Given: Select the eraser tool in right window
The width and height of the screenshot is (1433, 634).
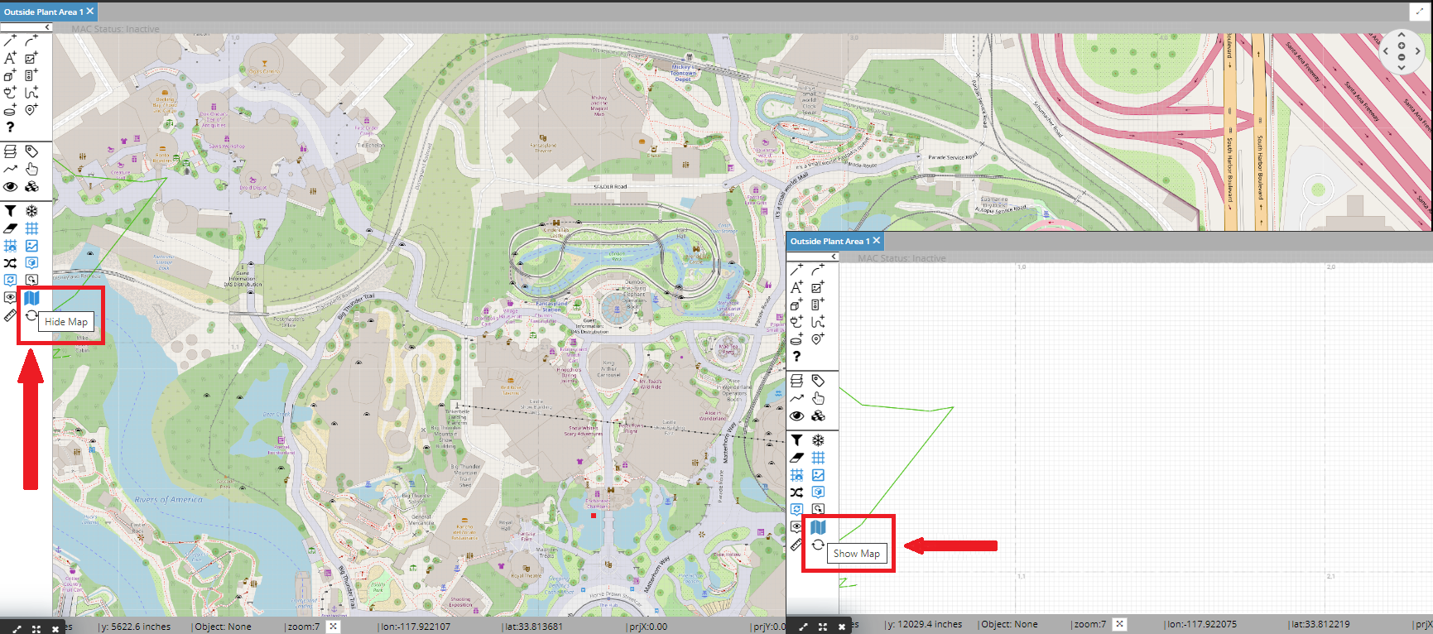Looking at the screenshot, I should tap(796, 458).
